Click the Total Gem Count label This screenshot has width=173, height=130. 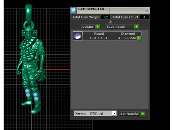click(125, 17)
